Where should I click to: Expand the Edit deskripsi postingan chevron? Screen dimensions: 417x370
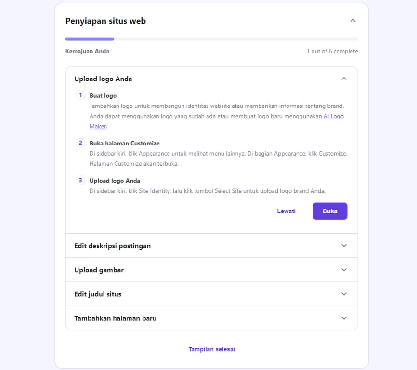tap(344, 246)
